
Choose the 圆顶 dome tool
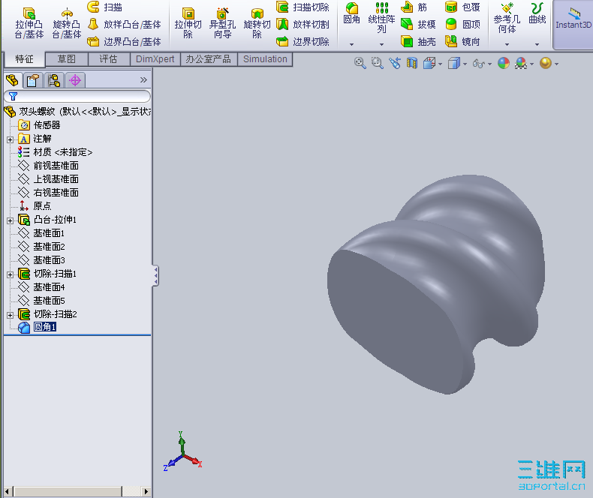(x=462, y=24)
